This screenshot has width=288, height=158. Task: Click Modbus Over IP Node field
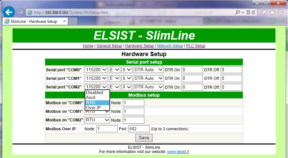107,129
